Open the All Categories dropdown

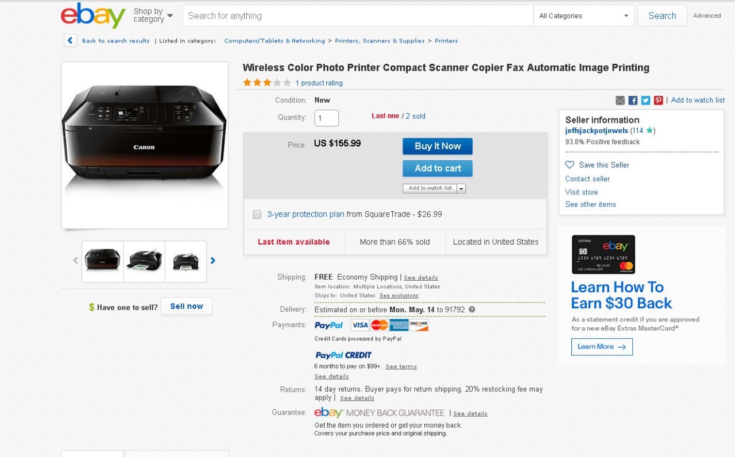583,16
